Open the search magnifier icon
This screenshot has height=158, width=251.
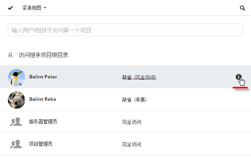[x=242, y=8]
